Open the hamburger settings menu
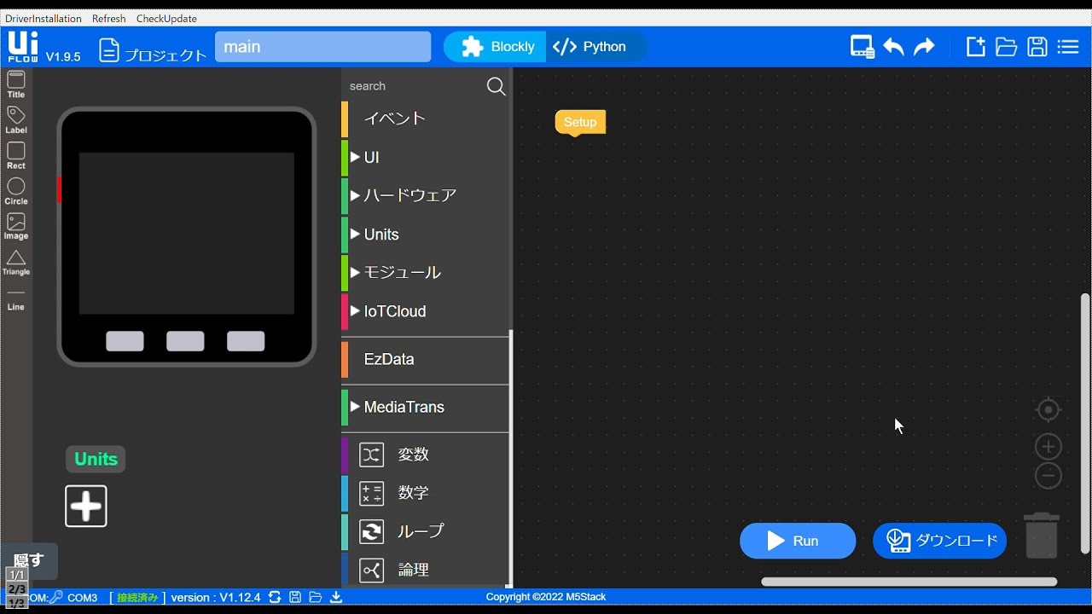The height and width of the screenshot is (614, 1092). 1068,47
